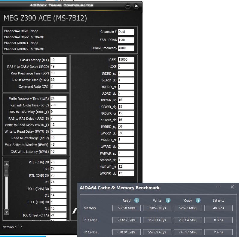Click the RAS# to CAS# Delay (tRCD) field
Image resolution: width=239 pixels, height=237 pixels.
pyautogui.click(x=58, y=67)
